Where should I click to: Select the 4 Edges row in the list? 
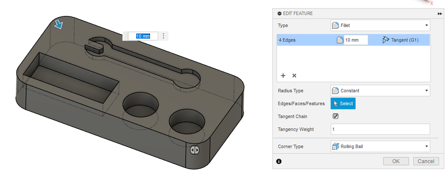click(x=301, y=40)
